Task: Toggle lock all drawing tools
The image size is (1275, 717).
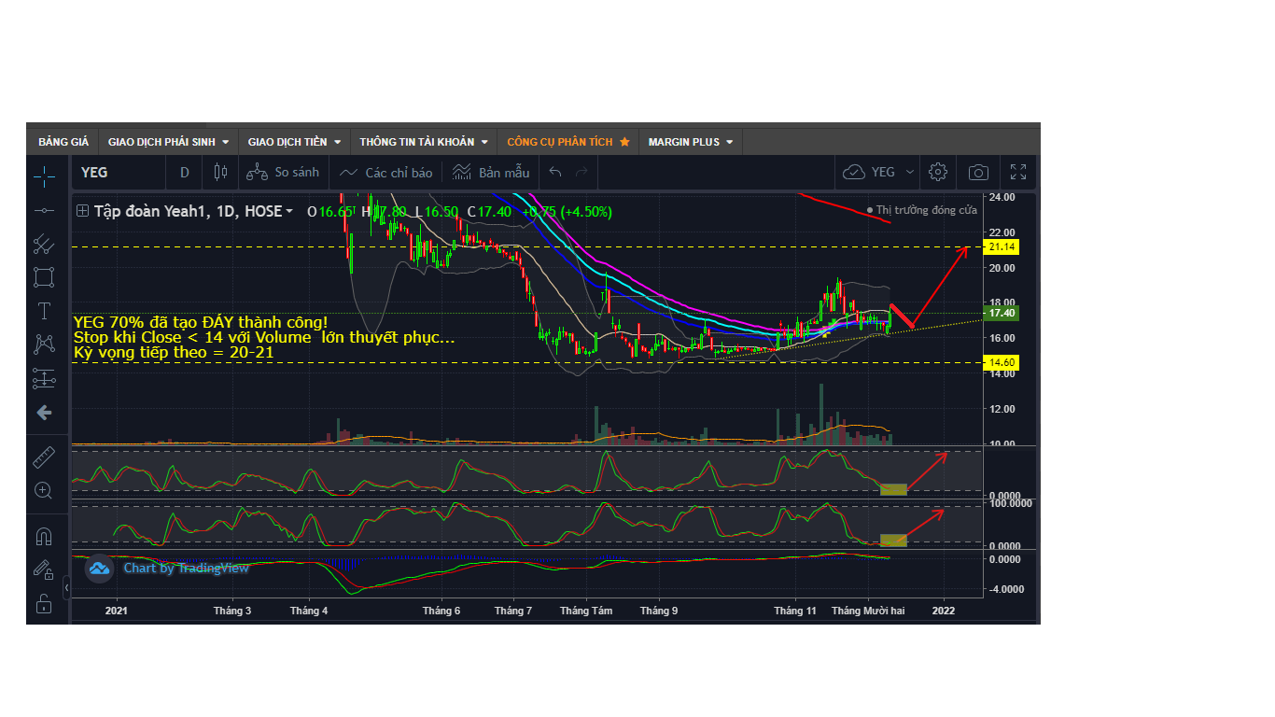Action: pos(44,603)
